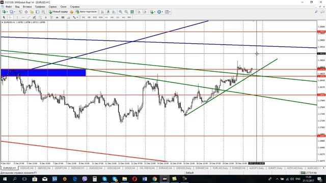The height and width of the screenshot is (183, 326).
Task: Open the Графики menu
Action: [40, 7]
